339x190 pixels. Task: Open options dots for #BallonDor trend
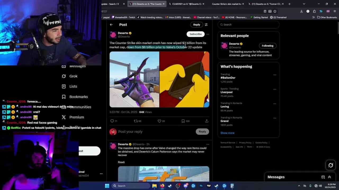[x=275, y=75]
